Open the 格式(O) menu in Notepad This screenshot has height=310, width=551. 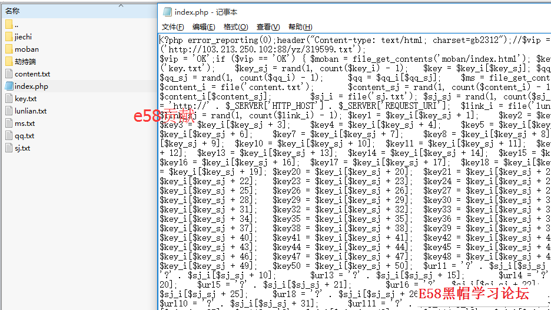(235, 27)
